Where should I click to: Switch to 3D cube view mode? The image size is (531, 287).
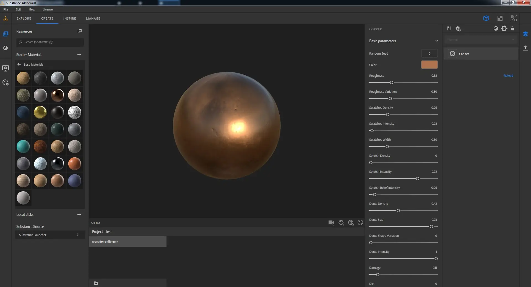[x=486, y=18]
